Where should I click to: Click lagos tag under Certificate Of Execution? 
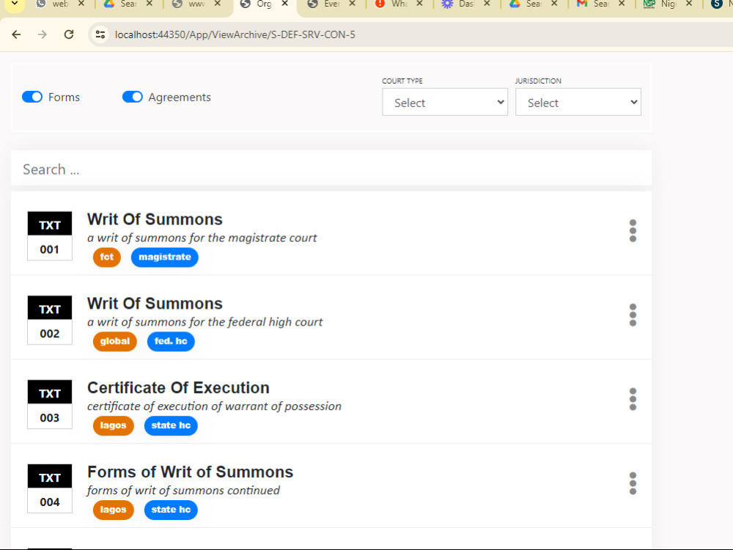point(113,425)
